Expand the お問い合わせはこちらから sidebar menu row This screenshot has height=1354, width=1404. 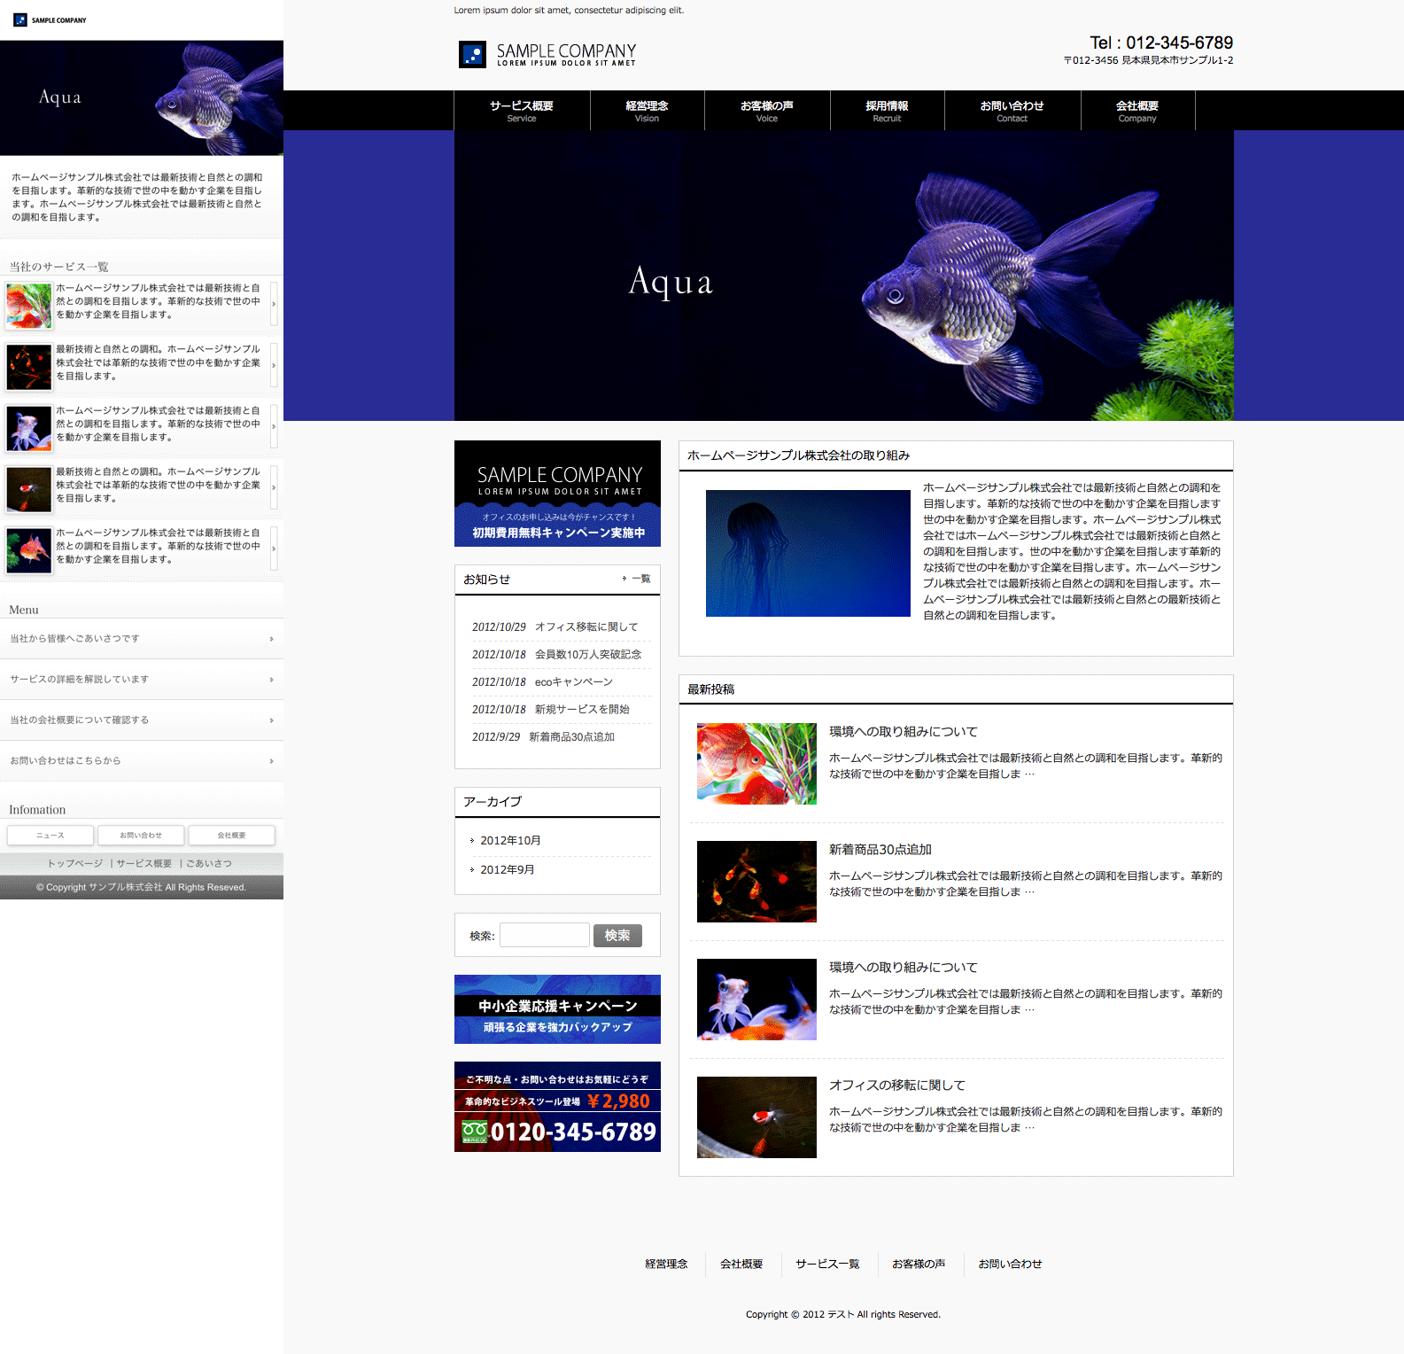[142, 761]
